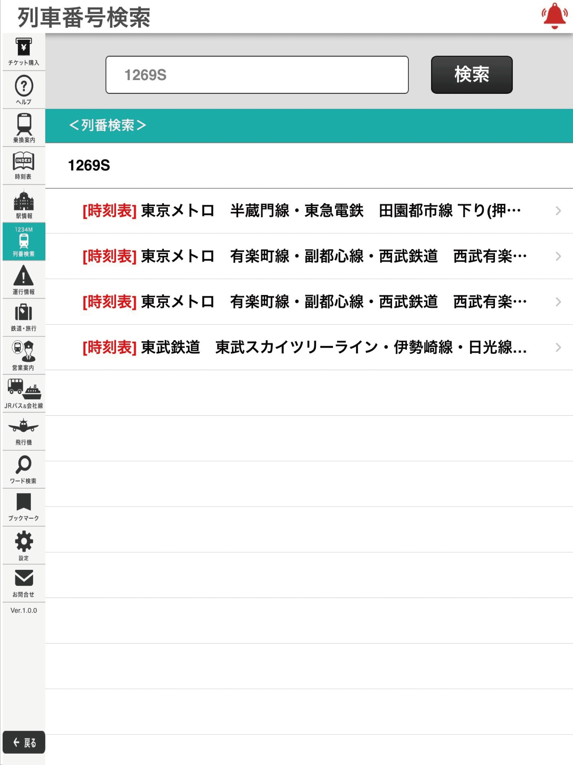Screen dimensions: 573x765
Task: Click the 検索 search button
Action: [472, 75]
